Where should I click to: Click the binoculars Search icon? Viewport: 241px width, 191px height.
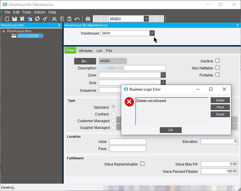[x=88, y=19]
